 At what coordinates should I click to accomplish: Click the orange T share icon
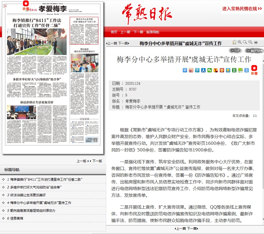[x=216, y=70]
